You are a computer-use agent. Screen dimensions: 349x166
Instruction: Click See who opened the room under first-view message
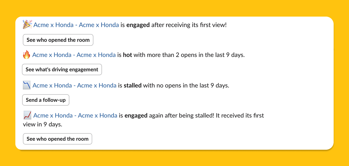click(x=58, y=40)
